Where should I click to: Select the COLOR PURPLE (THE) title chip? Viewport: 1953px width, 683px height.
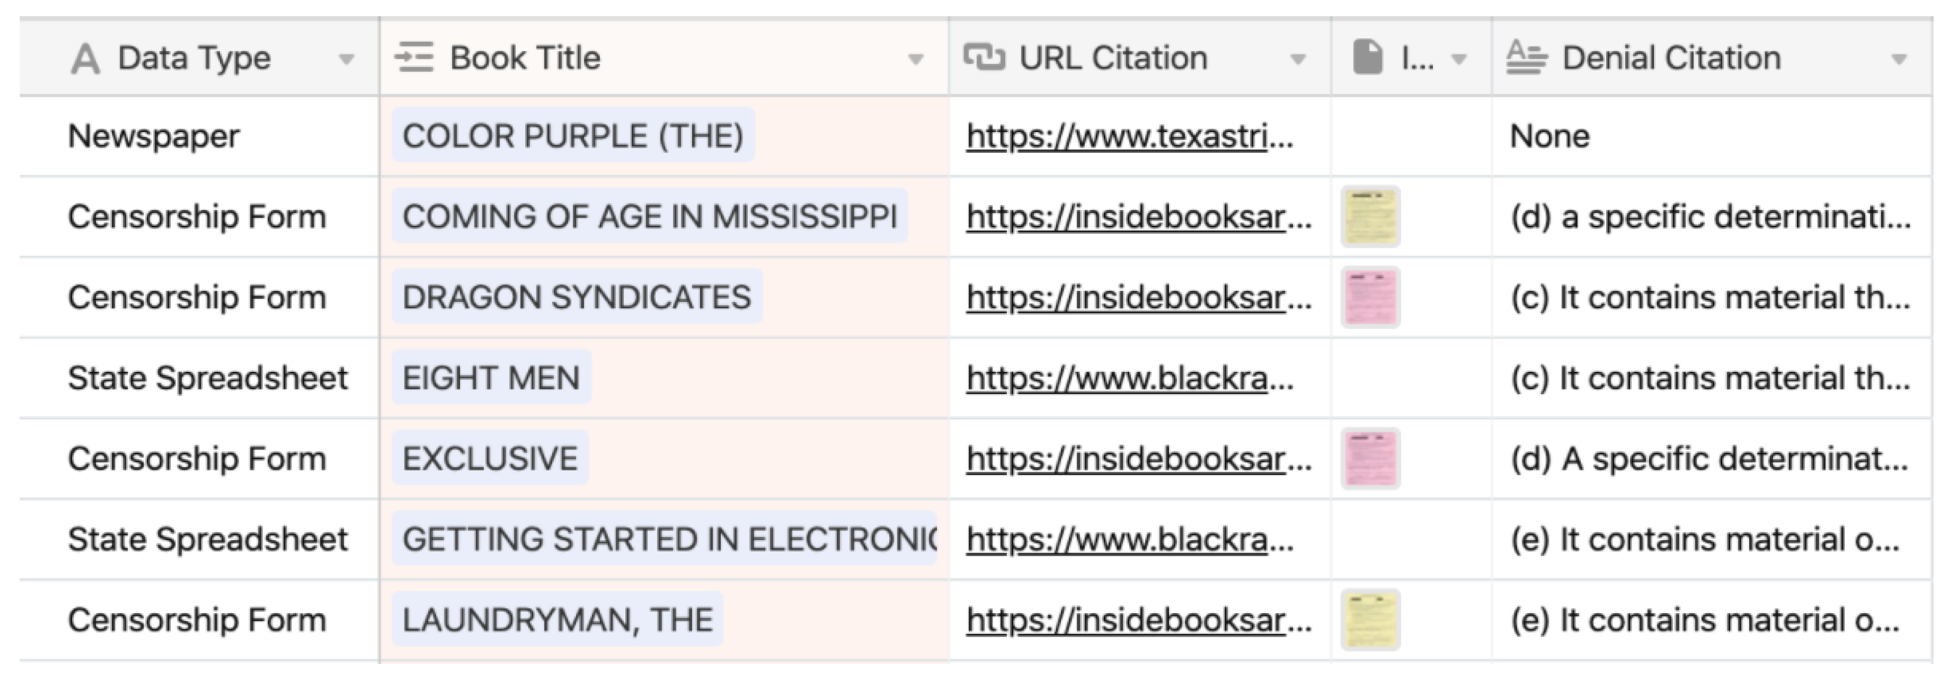(572, 136)
